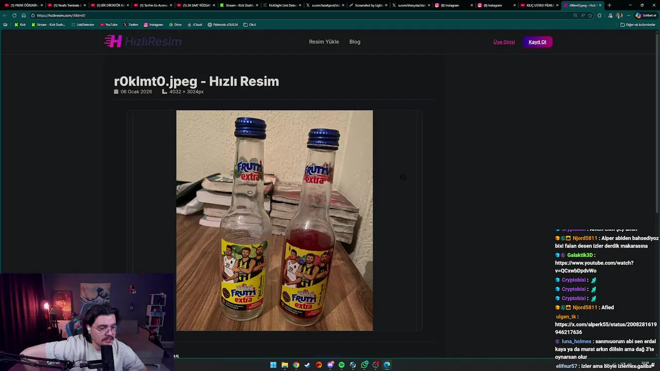Open the Okul bookmarks folder
The width and height of the screenshot is (660, 371).
click(x=250, y=25)
